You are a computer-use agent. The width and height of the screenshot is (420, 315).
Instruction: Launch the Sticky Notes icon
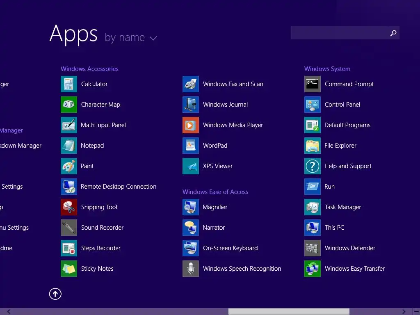coord(69,268)
